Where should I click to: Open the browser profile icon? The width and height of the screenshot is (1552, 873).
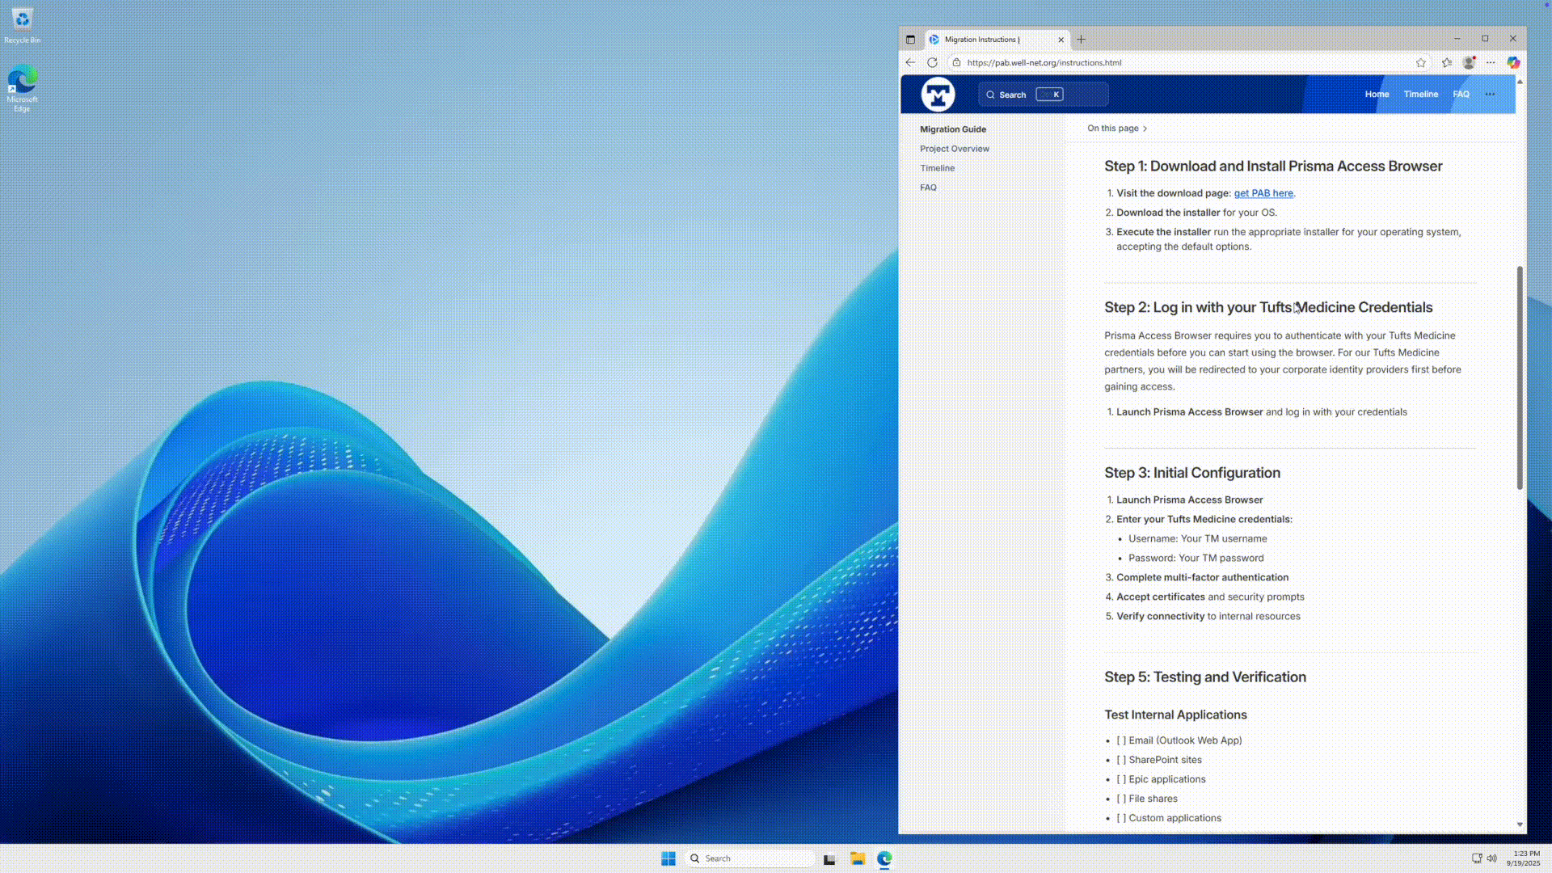(1469, 62)
